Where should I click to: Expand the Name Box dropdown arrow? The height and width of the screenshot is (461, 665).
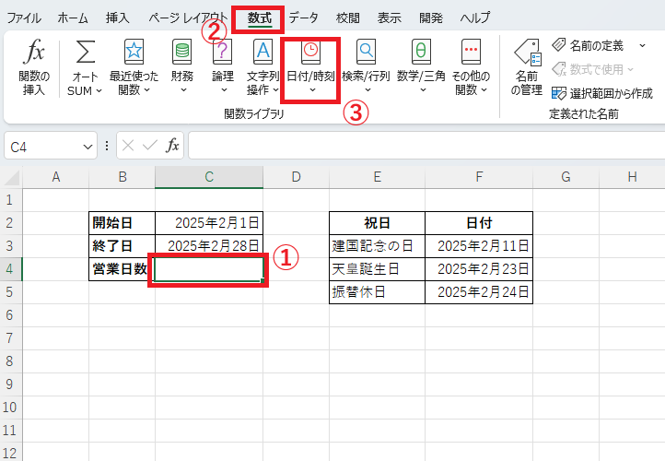point(87,147)
